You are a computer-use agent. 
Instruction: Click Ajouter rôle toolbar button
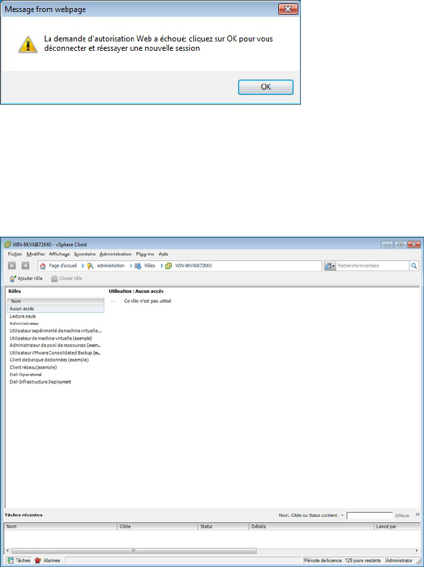(x=26, y=278)
